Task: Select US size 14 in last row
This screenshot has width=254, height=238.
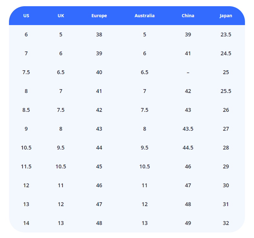Action: pos(26,223)
